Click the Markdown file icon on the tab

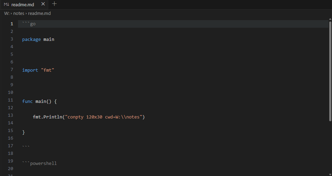tap(6, 5)
